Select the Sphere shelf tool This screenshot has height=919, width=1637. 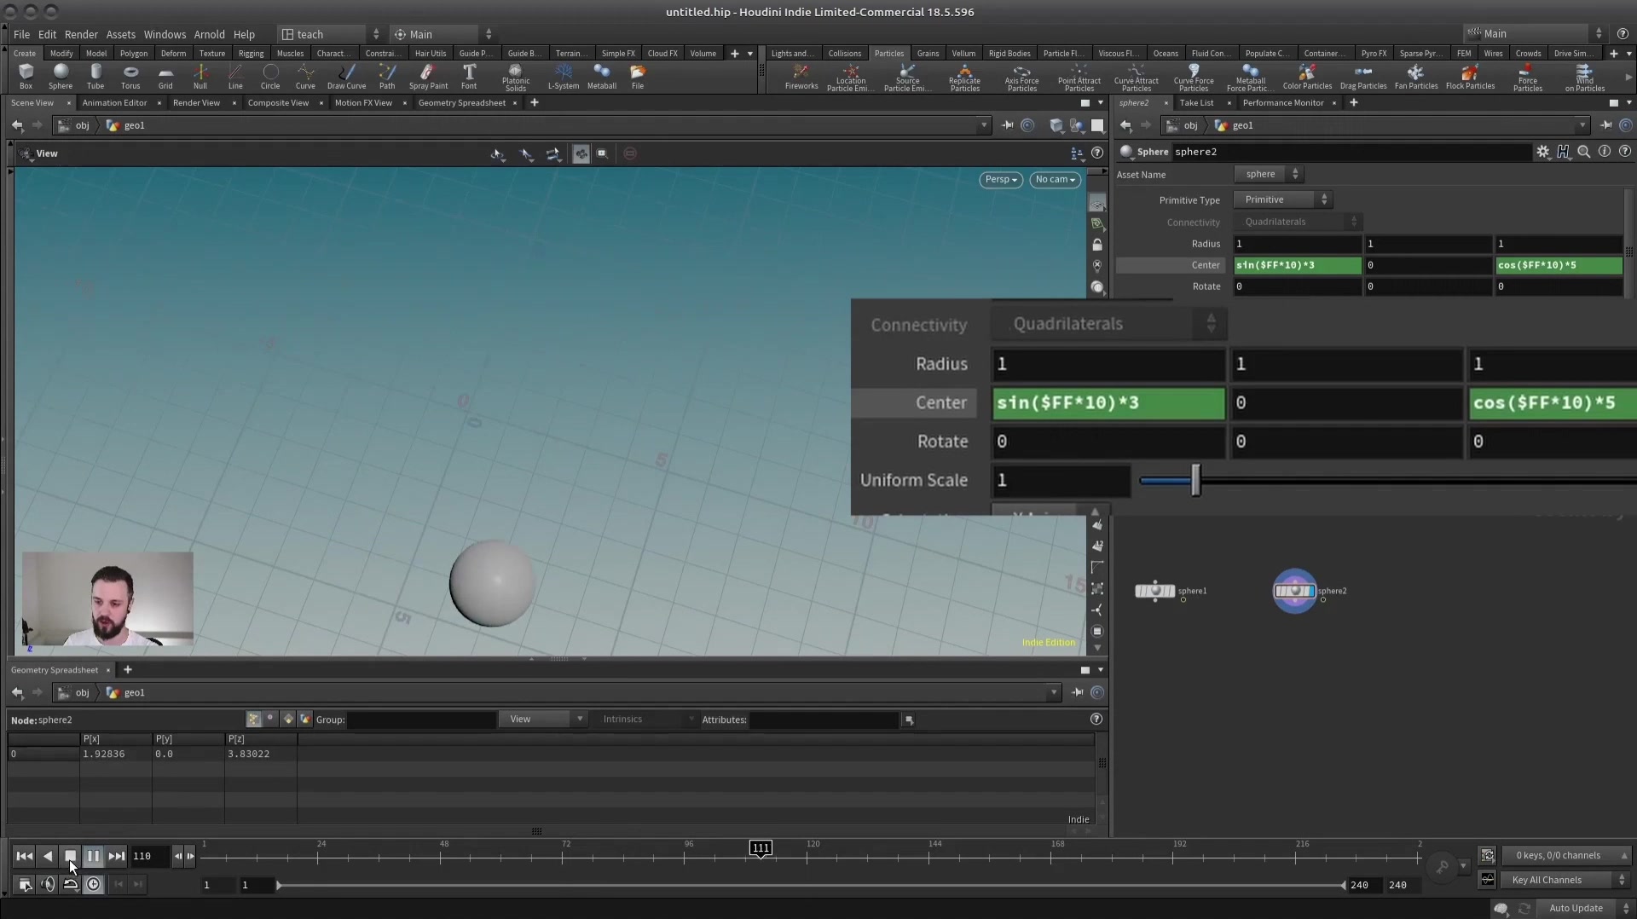[61, 76]
